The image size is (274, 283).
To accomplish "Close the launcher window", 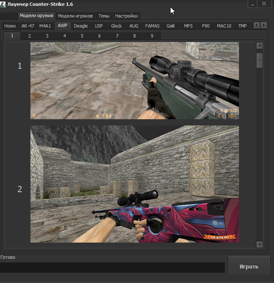I will [x=264, y=4].
